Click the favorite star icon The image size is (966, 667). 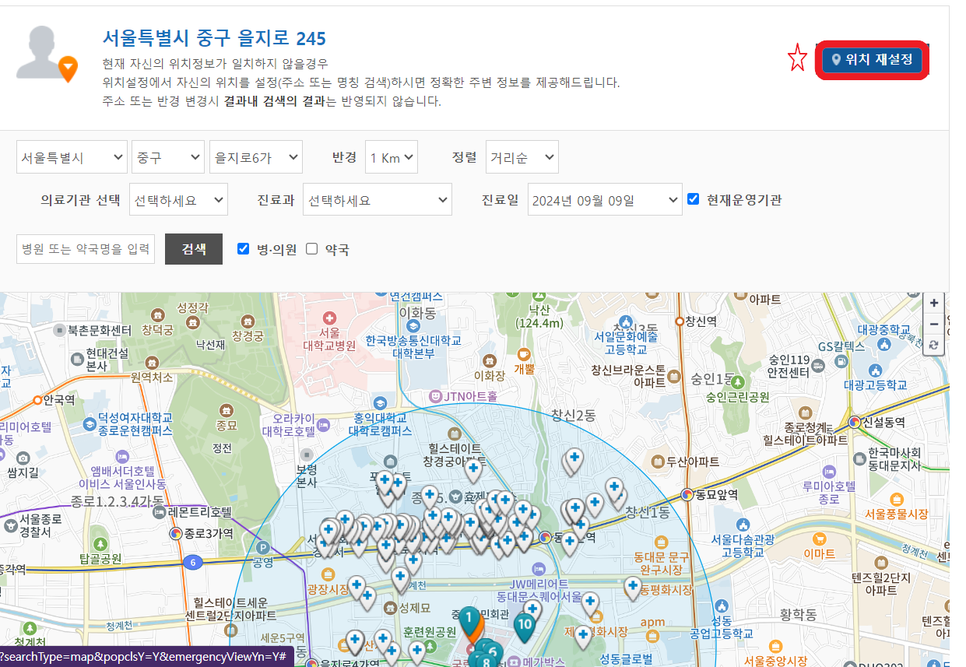point(797,58)
